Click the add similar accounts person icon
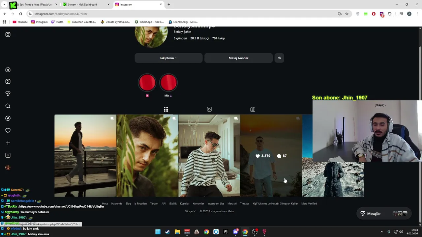 [x=279, y=58]
